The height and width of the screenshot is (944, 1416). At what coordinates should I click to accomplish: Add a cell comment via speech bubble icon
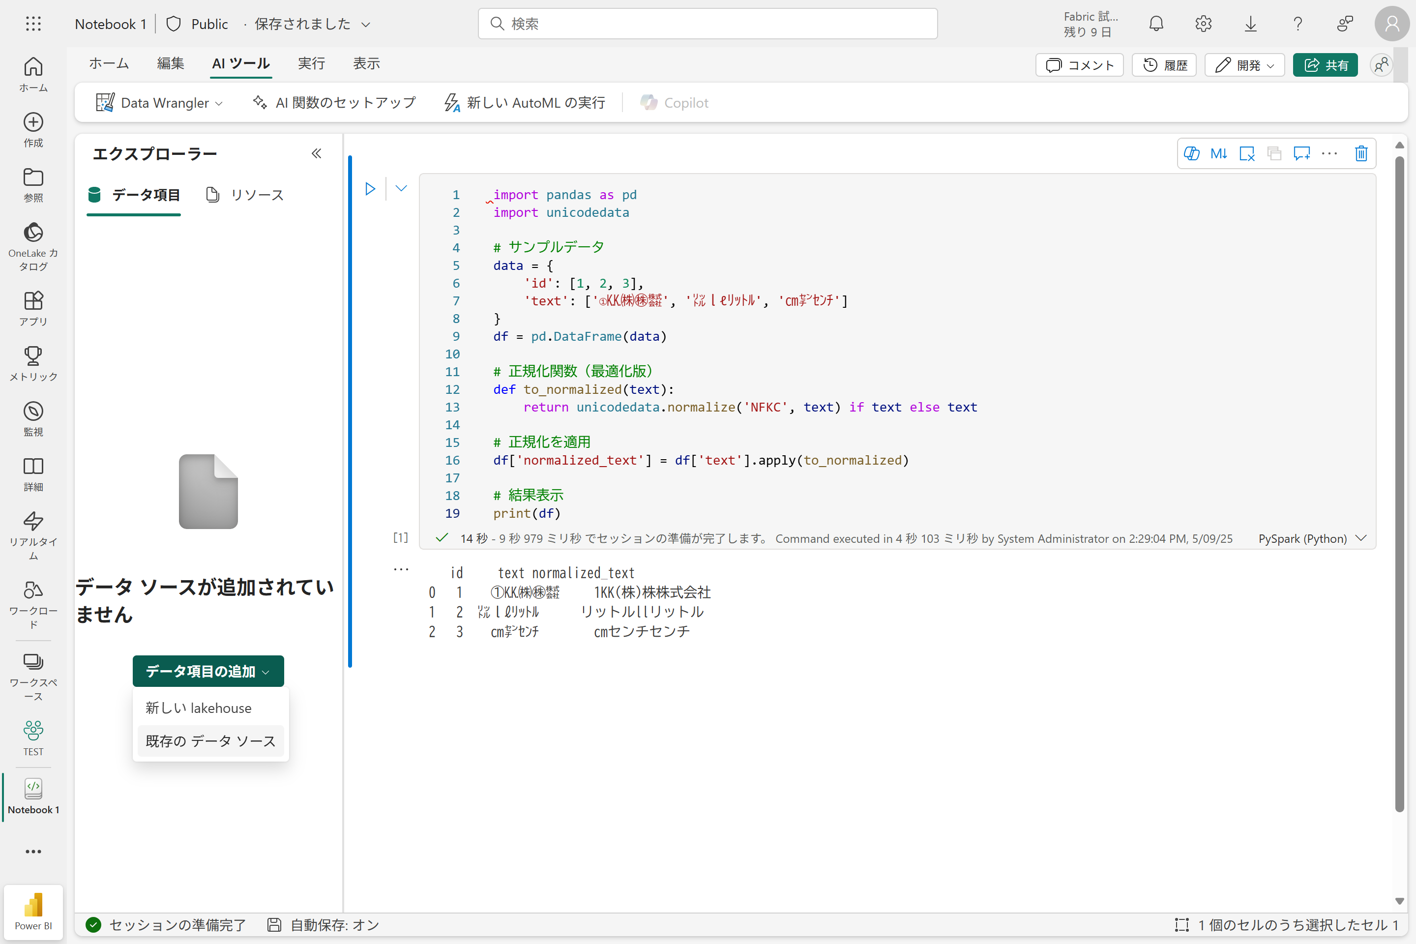(1301, 153)
